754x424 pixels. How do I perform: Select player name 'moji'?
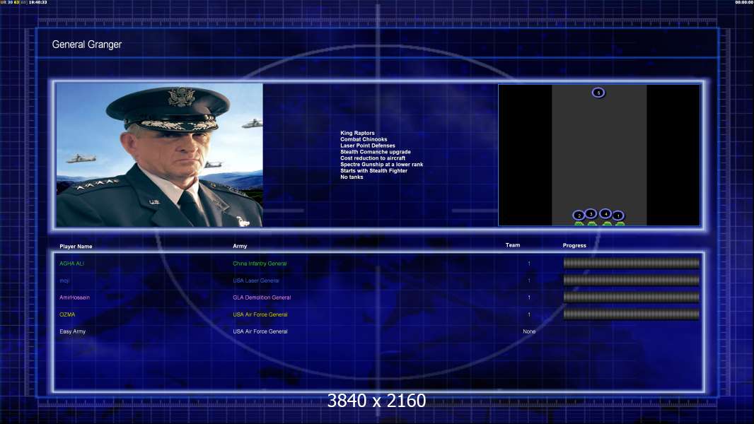[64, 281]
